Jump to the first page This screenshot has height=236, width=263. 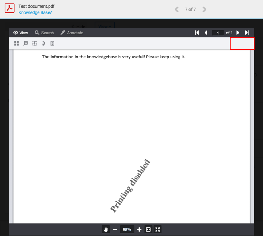tap(197, 33)
